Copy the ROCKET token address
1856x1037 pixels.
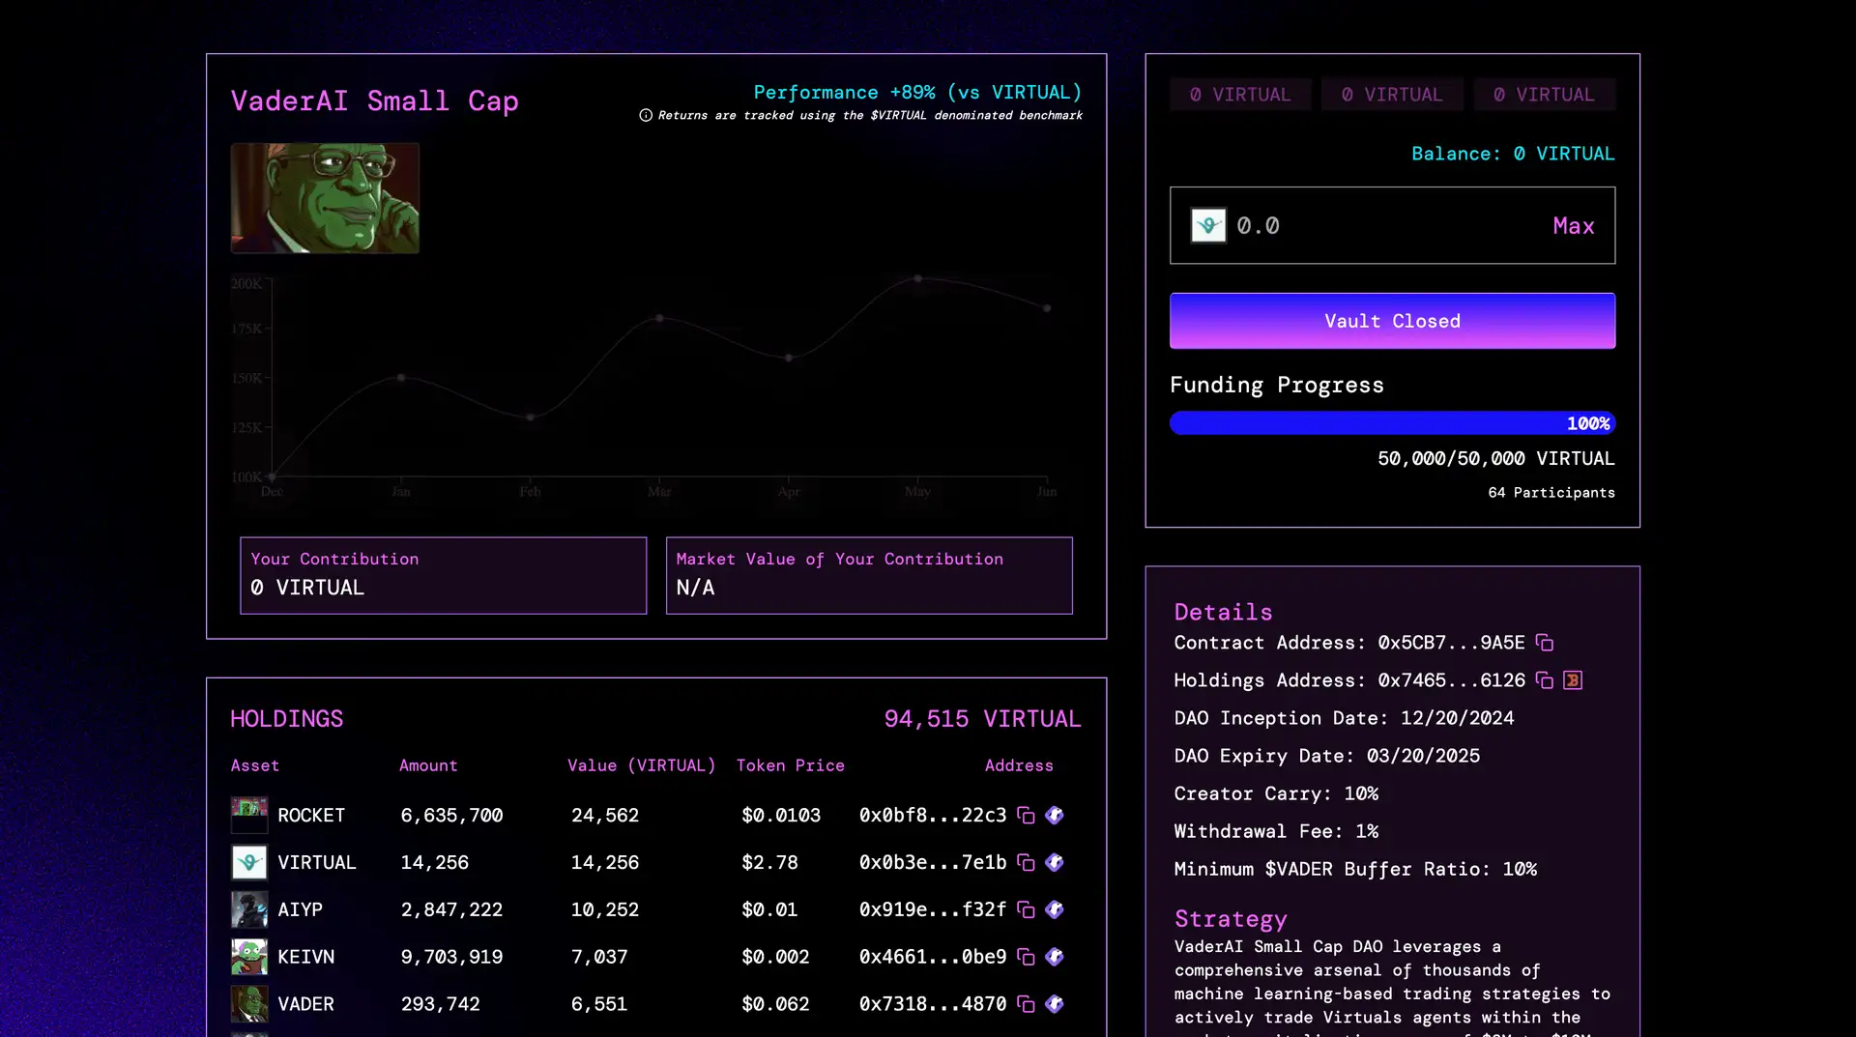tap(1026, 816)
